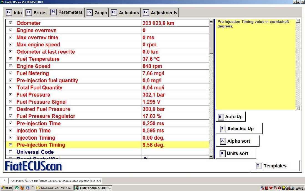This screenshot has width=305, height=191.
Task: Select the Fuel Pressure Signal parameter
Action: tap(107, 102)
